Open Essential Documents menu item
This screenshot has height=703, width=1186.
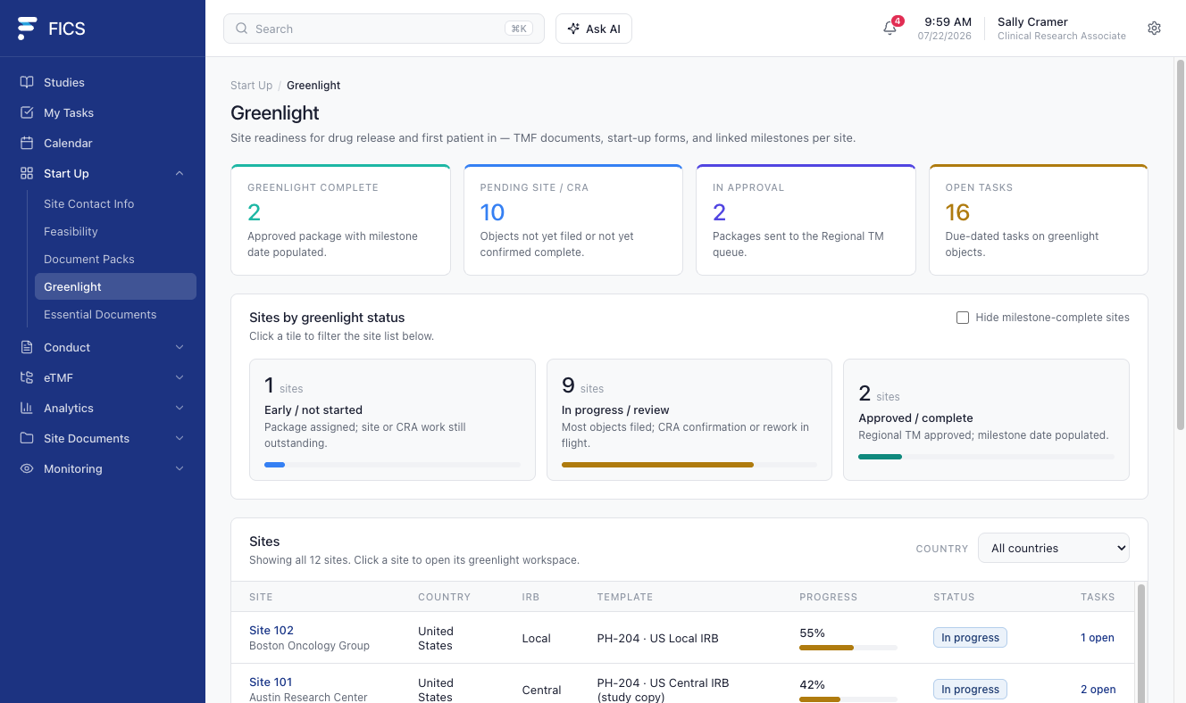[x=115, y=314]
